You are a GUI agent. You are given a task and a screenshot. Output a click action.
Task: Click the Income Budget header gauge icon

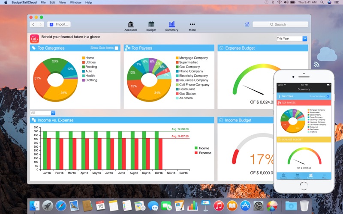point(221,120)
